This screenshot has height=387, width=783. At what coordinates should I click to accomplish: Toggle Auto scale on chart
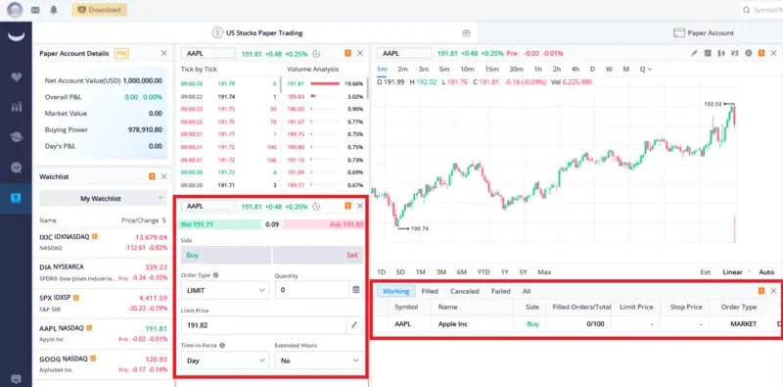766,272
